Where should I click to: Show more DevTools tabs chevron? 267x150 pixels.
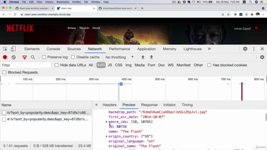(x=209, y=49)
